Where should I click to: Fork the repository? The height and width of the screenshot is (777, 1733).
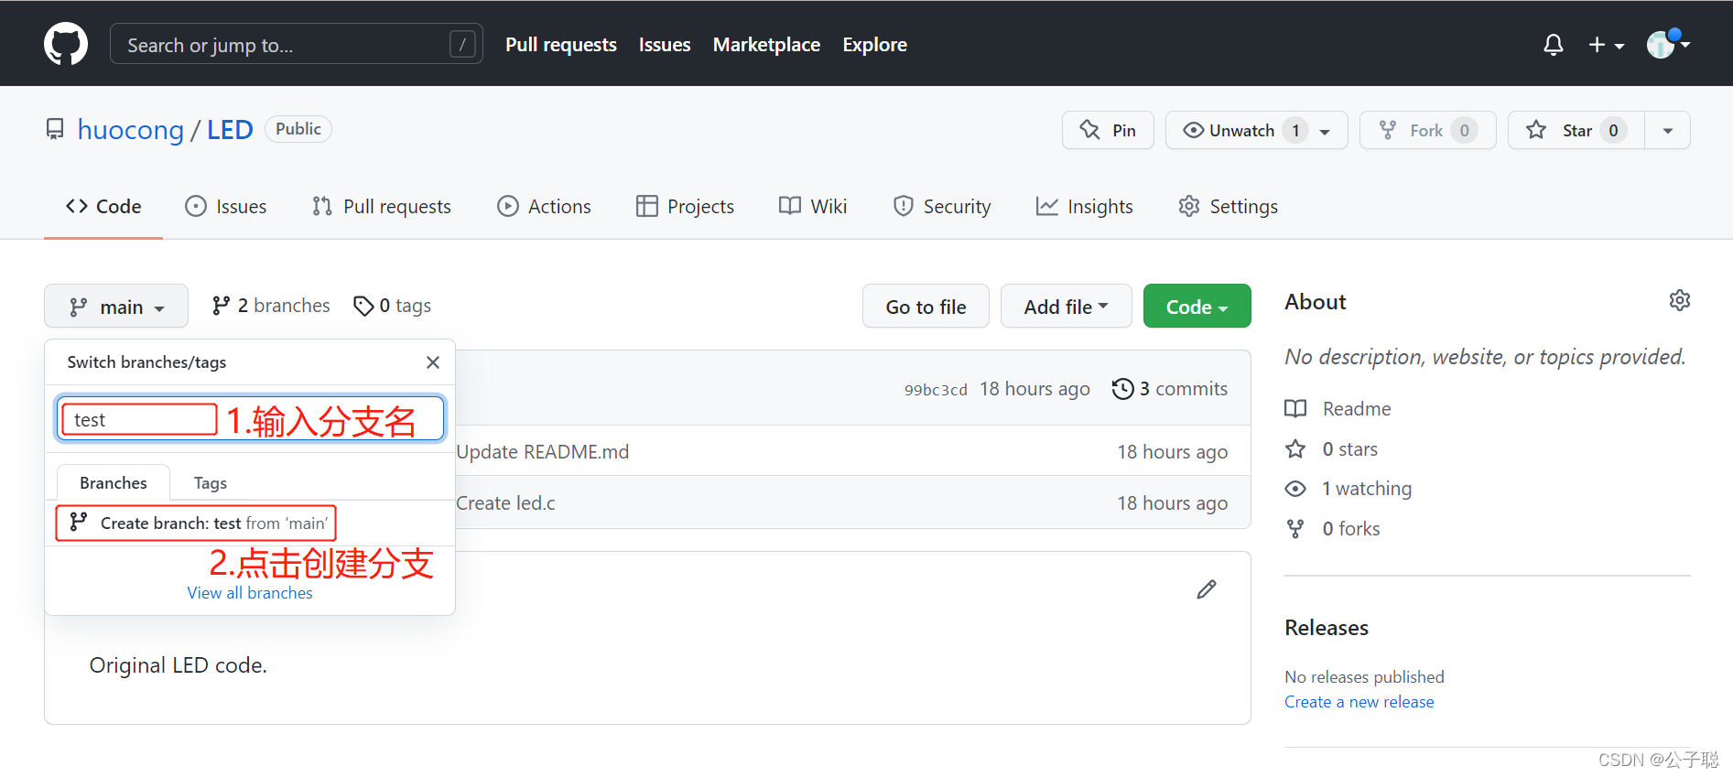[1427, 130]
